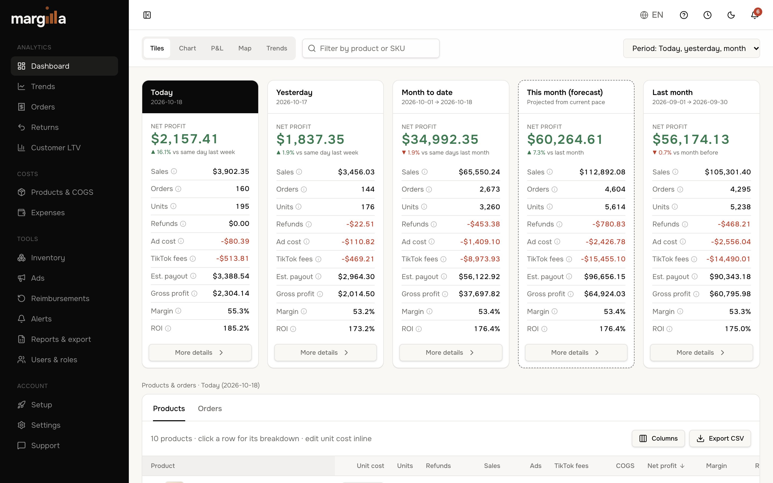Viewport: 773px width, 483px height.
Task: Click info icon beside Yesterday's TikTok fees
Action: tap(318, 259)
